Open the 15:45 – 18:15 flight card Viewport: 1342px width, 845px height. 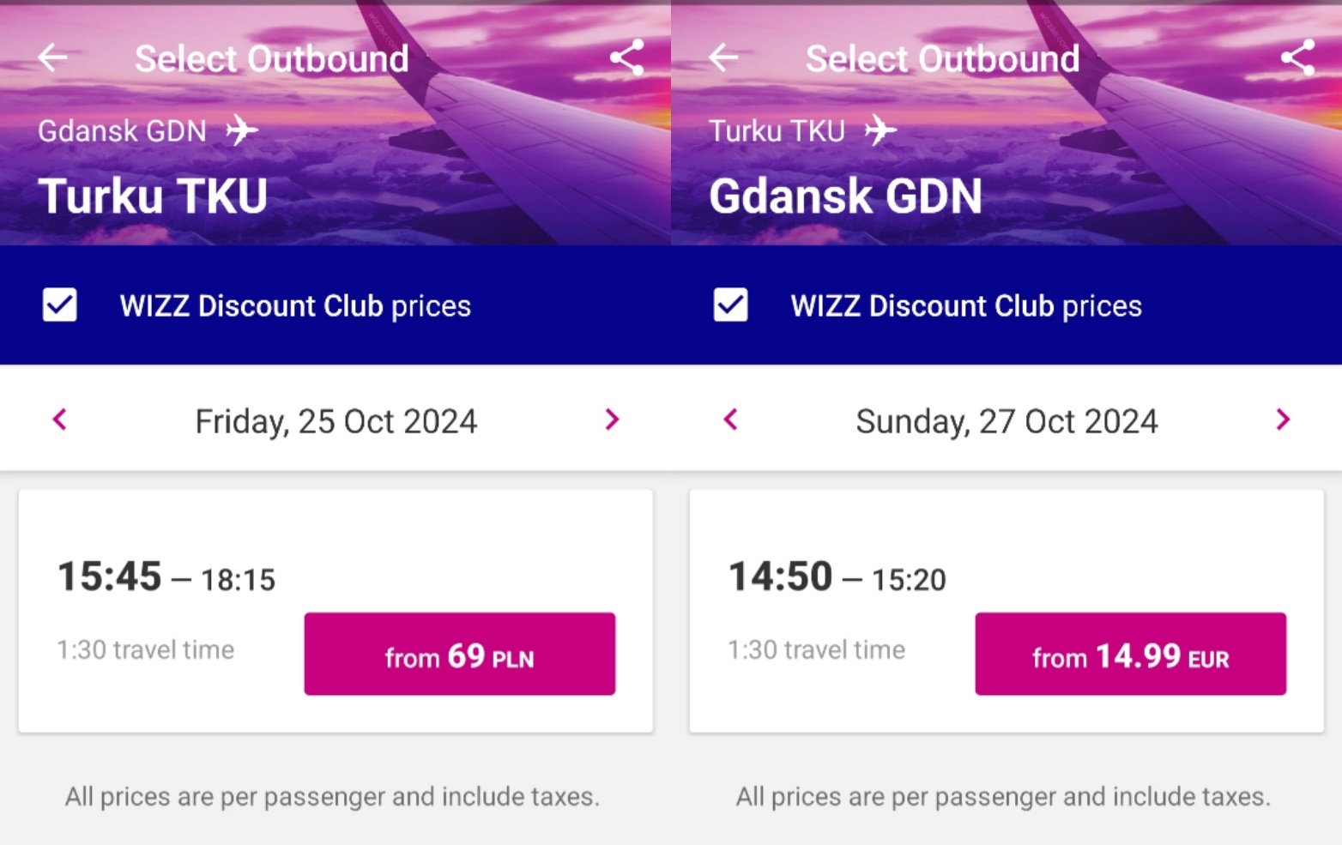pyautogui.click(x=335, y=611)
